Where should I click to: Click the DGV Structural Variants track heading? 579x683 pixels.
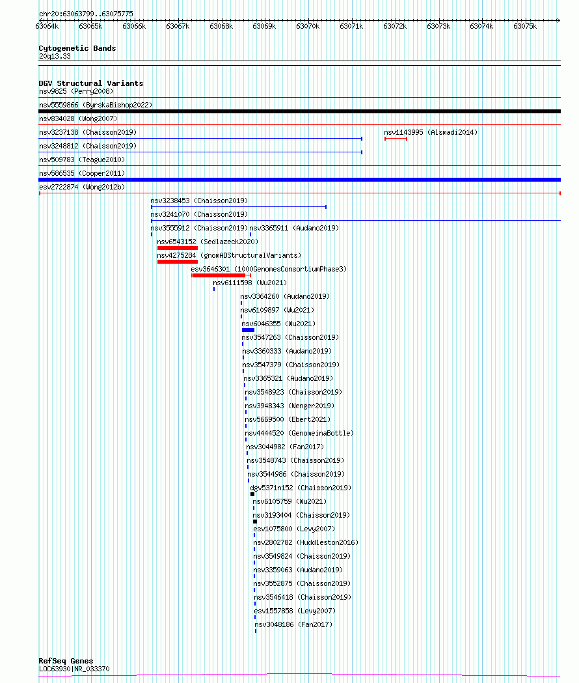pyautogui.click(x=90, y=83)
